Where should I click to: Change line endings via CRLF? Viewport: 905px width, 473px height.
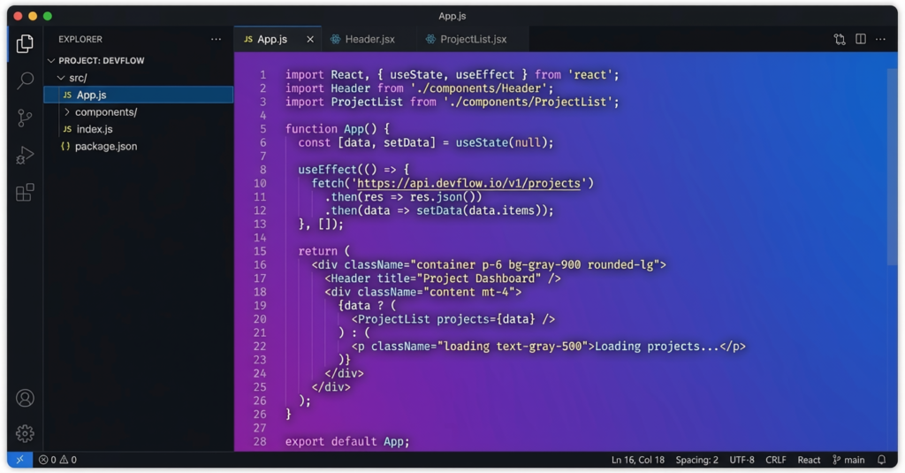coord(776,460)
